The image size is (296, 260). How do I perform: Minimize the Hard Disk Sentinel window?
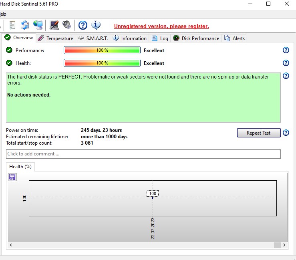[250, 4]
